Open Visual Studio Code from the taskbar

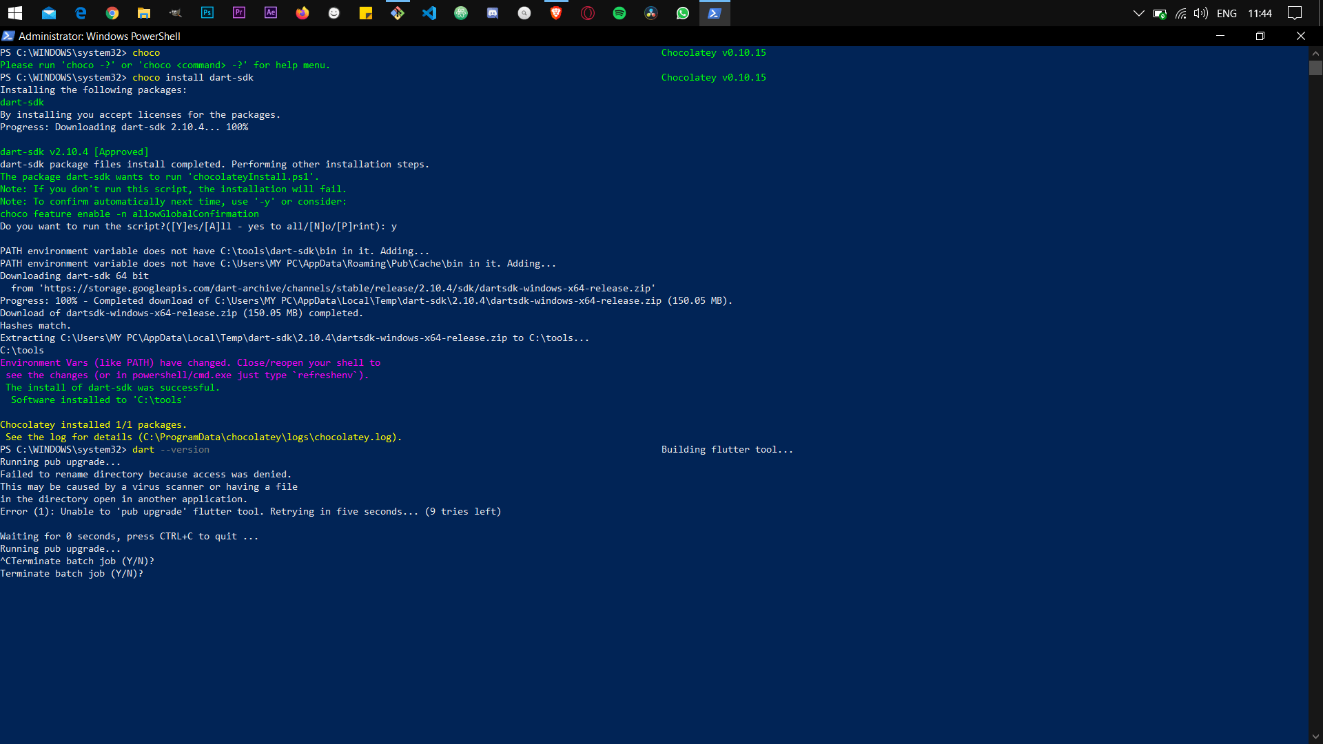click(429, 13)
